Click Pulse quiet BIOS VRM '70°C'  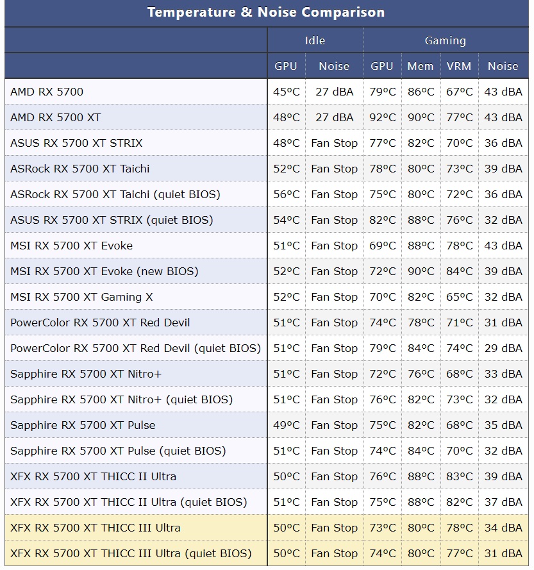(x=460, y=451)
